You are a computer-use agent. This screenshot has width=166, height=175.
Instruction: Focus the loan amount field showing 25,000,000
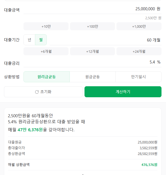point(92,9)
